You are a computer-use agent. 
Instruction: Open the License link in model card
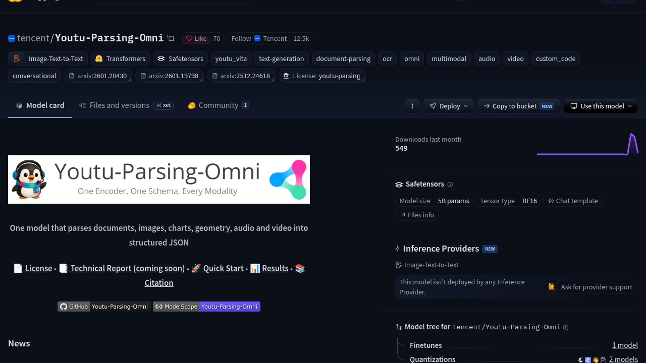tap(33, 269)
